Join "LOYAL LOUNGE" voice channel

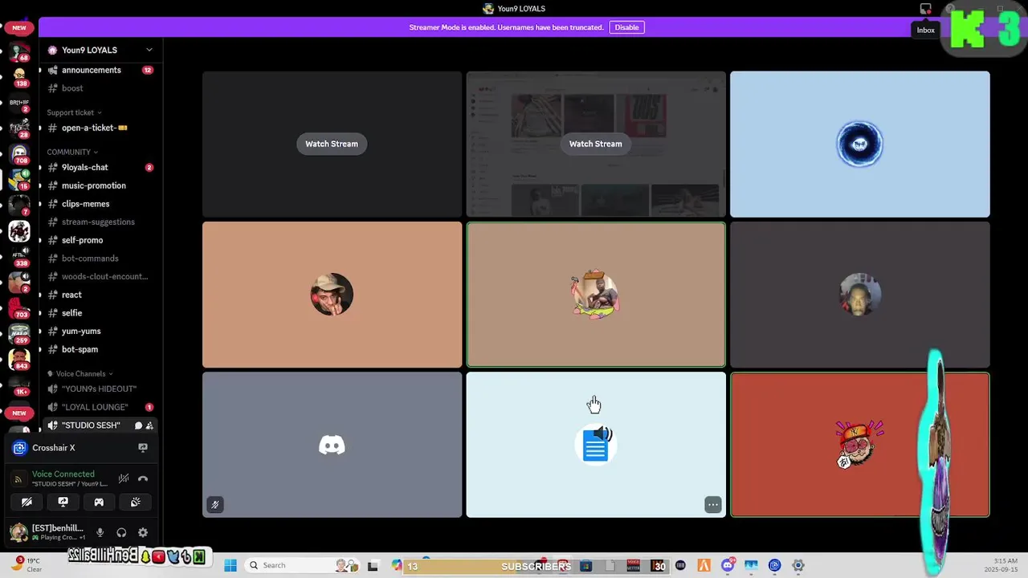tap(100, 407)
